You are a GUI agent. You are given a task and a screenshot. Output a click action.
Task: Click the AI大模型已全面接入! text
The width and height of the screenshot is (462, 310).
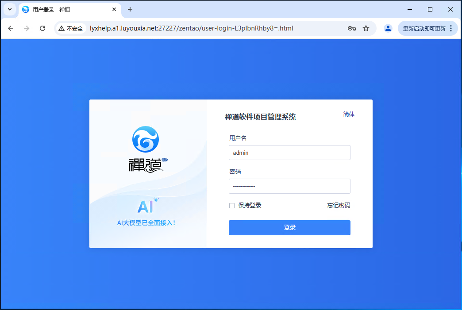146,223
